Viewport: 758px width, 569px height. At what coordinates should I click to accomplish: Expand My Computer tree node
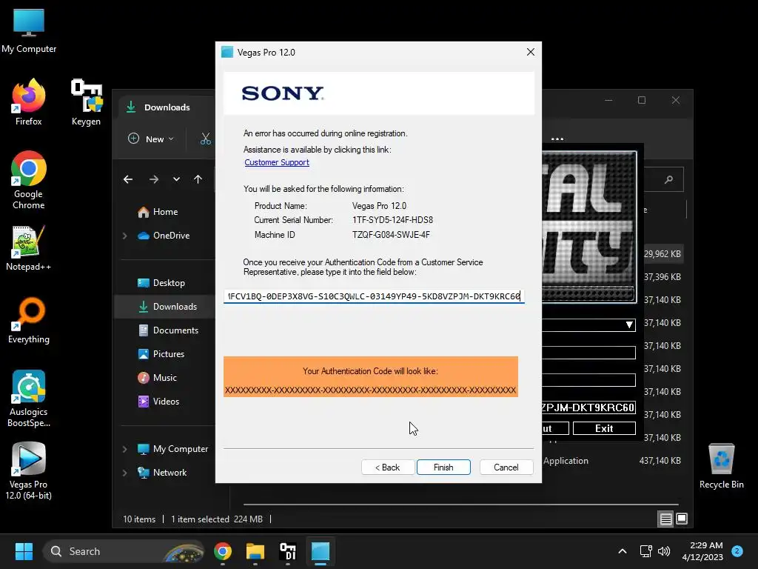[x=124, y=449]
